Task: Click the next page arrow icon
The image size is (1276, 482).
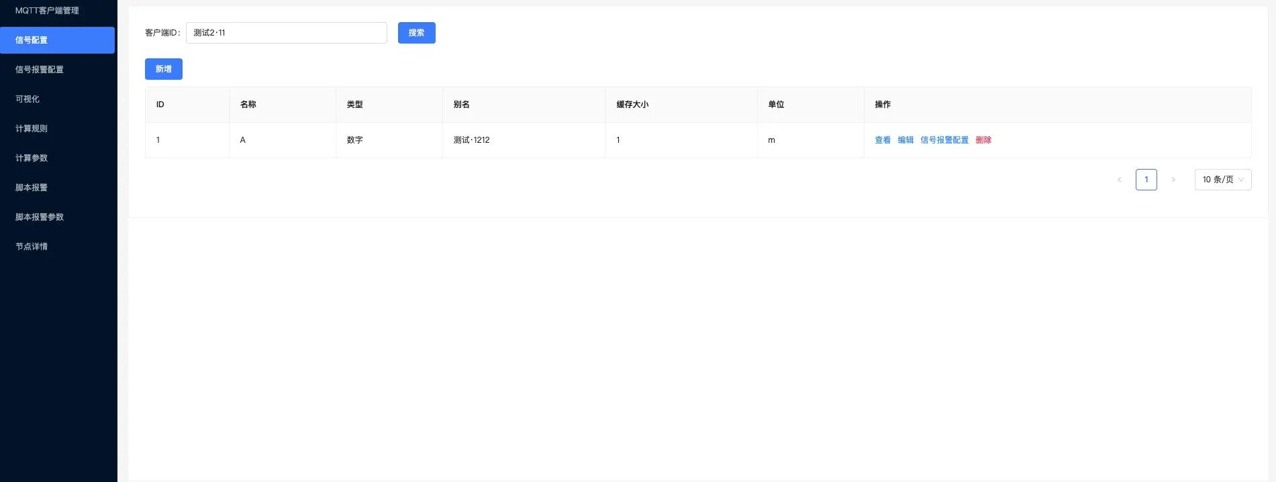Action: point(1173,180)
